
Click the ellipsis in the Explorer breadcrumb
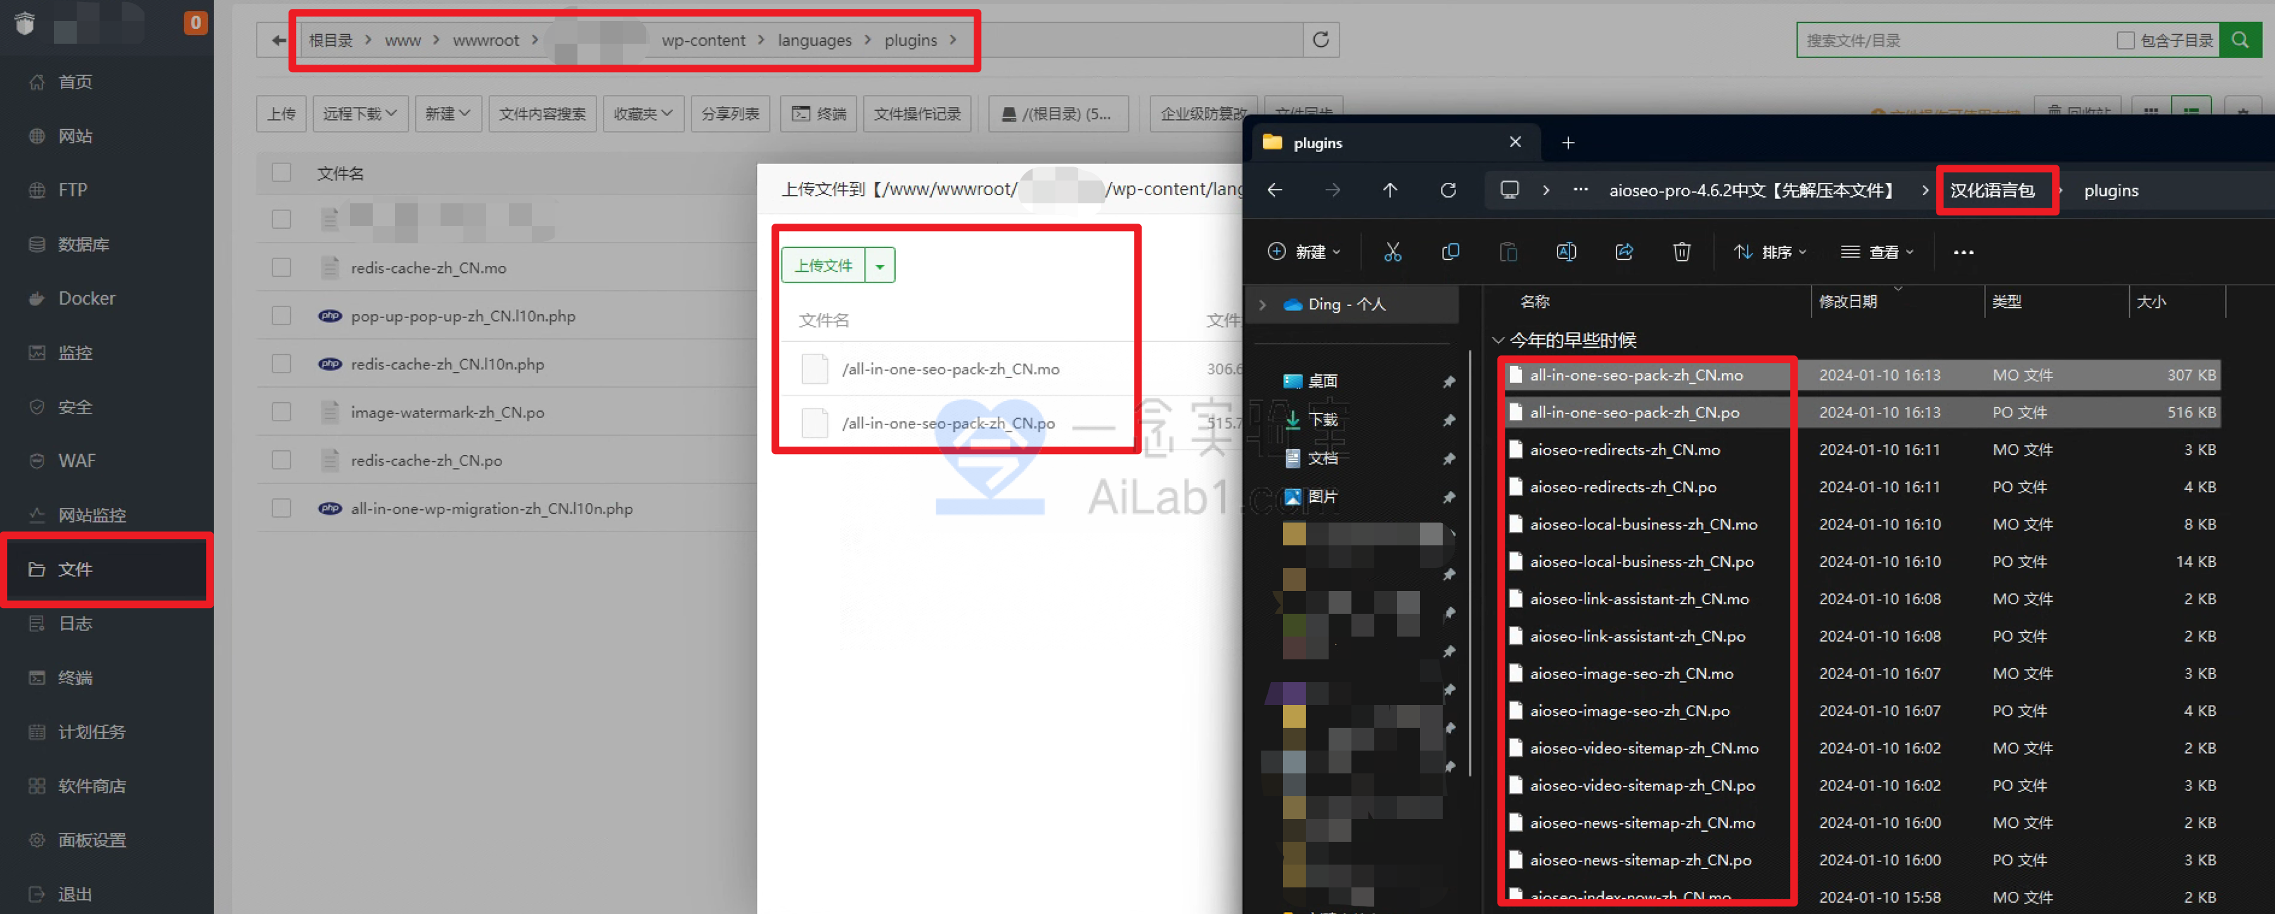tap(1581, 191)
